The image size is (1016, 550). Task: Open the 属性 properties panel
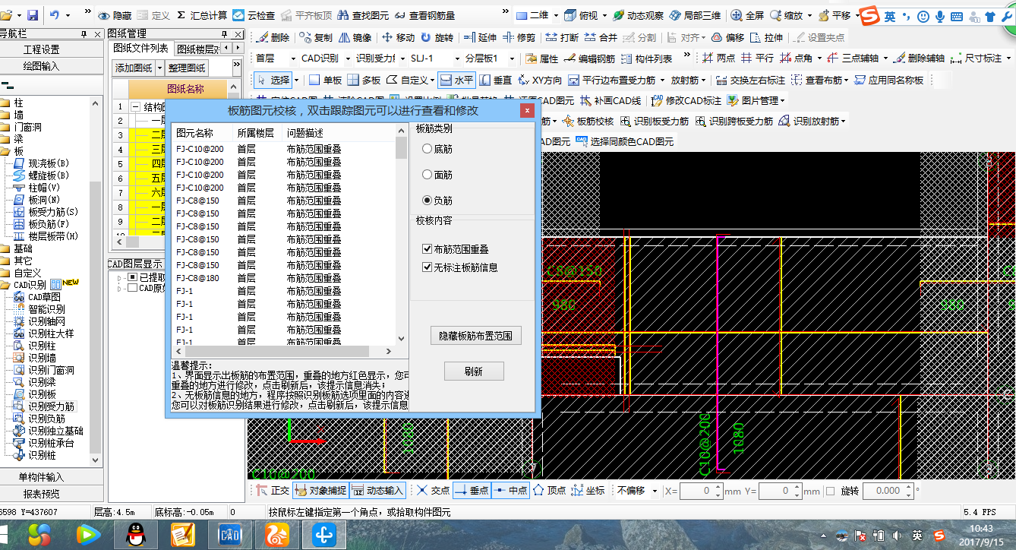tap(541, 58)
